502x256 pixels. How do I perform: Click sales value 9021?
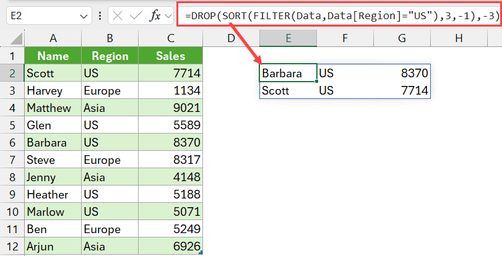click(171, 108)
